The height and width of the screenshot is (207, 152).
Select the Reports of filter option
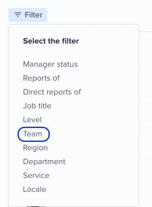(x=41, y=78)
